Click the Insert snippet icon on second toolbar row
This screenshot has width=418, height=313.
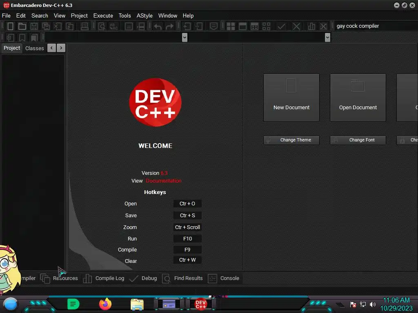10,37
